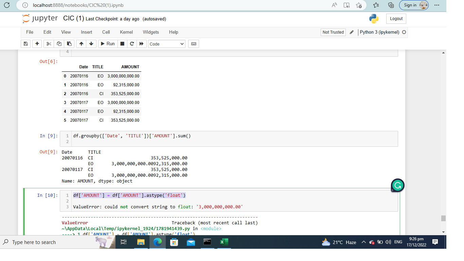
Task: Interrupt the kernel with the stop icon
Action: pos(122,44)
